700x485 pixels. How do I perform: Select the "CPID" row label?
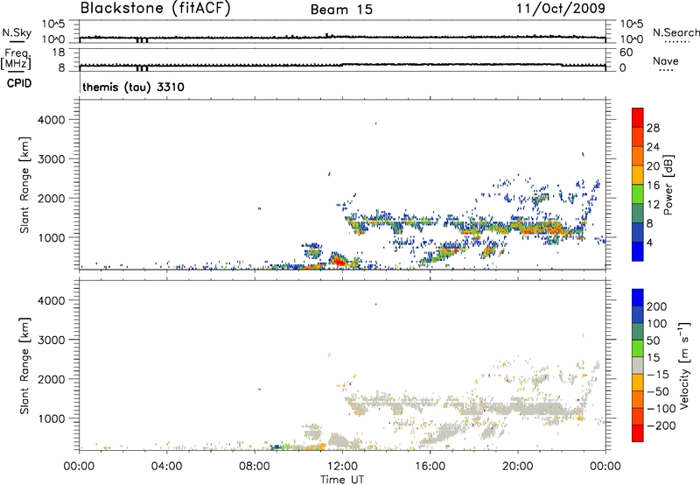19,83
